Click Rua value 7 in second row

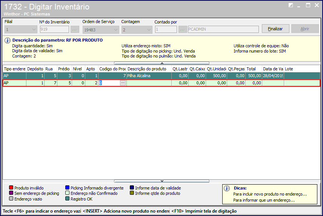click(51, 83)
